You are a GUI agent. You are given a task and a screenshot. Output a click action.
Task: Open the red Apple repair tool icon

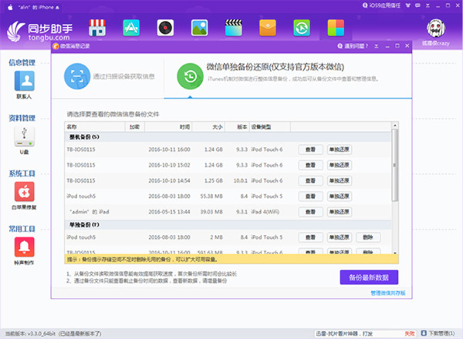coord(24,192)
